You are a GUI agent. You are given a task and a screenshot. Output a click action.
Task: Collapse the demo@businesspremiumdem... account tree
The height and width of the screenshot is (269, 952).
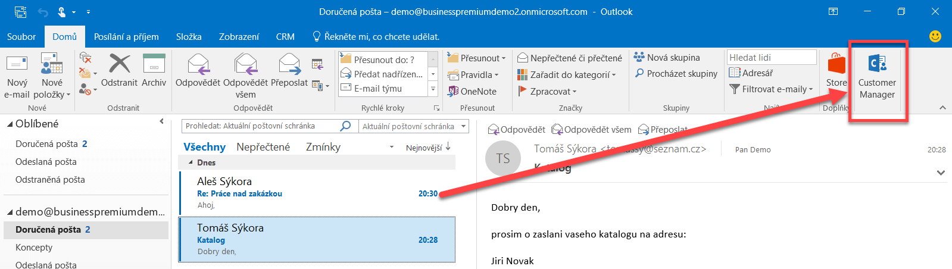(x=10, y=212)
